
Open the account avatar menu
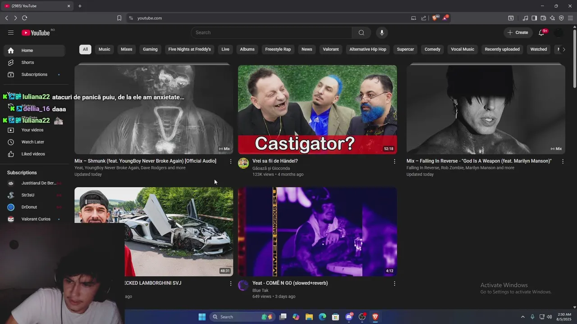click(559, 32)
